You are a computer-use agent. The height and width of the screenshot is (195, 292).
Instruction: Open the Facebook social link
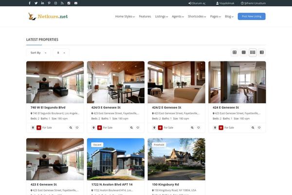click(x=29, y=3)
